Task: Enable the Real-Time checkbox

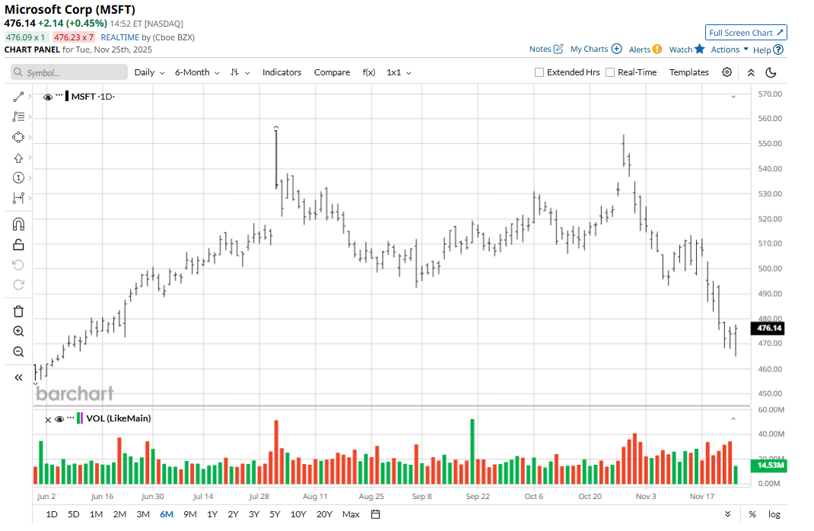Action: 610,72
